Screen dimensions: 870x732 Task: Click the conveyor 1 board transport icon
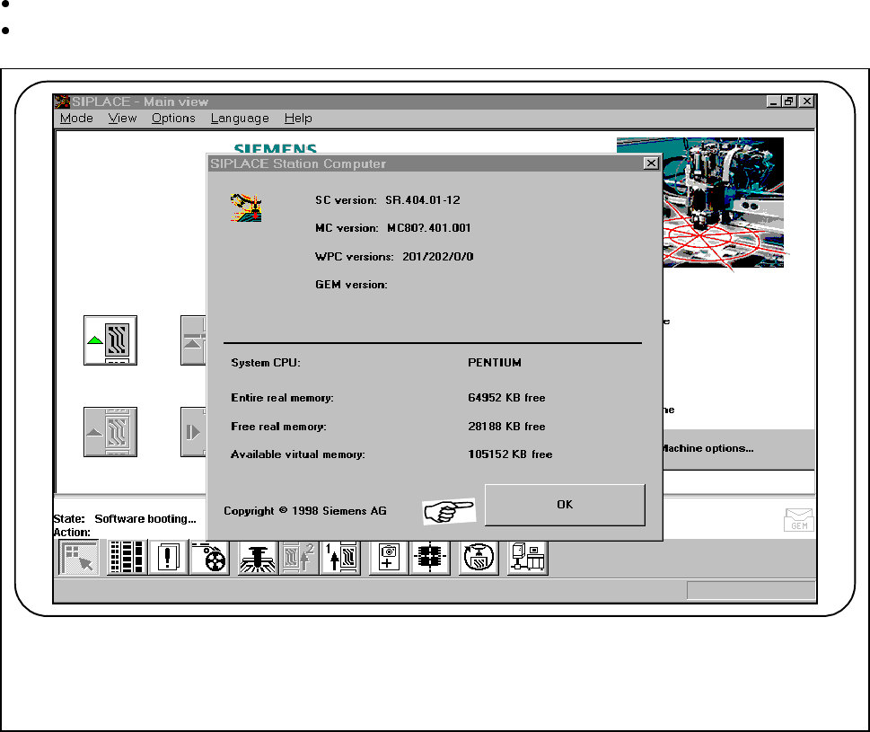340,557
